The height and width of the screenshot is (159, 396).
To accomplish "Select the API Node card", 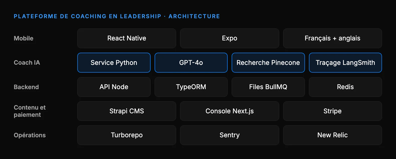I will [114, 87].
